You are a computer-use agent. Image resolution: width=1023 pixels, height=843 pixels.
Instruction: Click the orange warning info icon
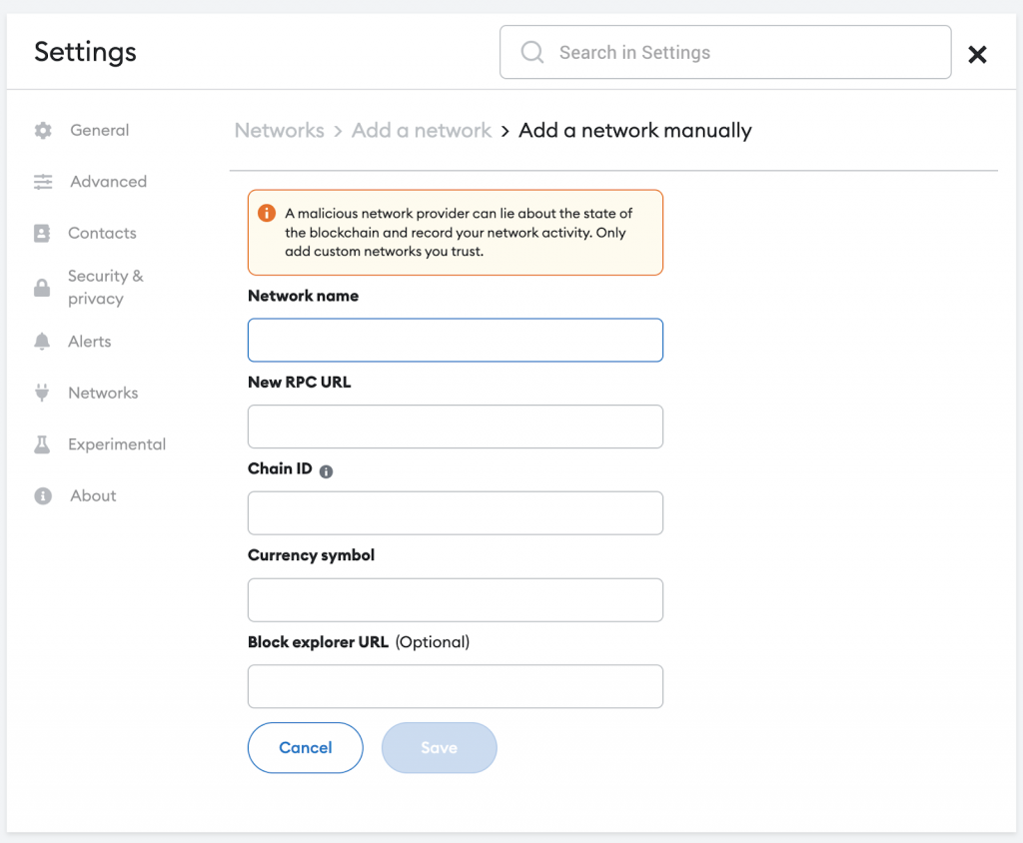266,213
